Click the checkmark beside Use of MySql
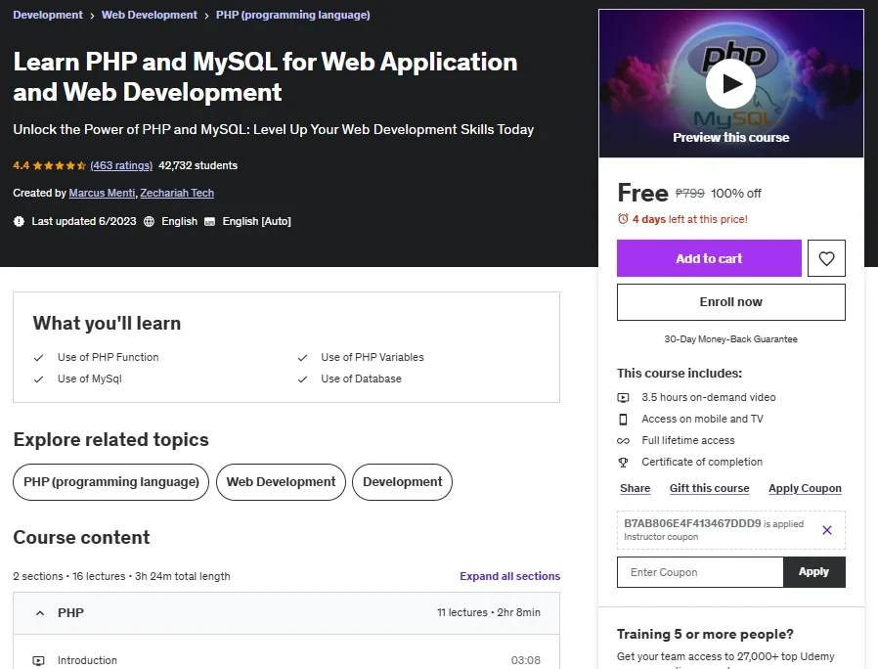The width and height of the screenshot is (878, 669). click(39, 379)
